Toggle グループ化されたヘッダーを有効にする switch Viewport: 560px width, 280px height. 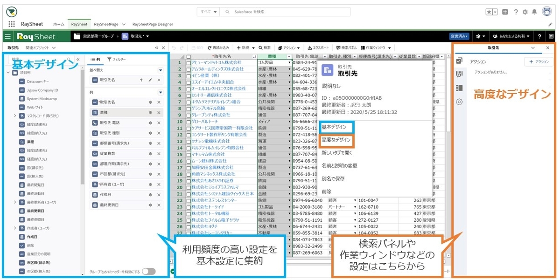click(x=148, y=272)
